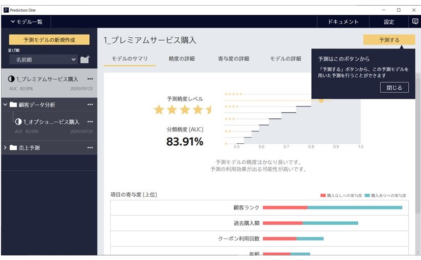421x260 pixels.
Task: Click the 売上予測 folder icon
Action: [13, 148]
